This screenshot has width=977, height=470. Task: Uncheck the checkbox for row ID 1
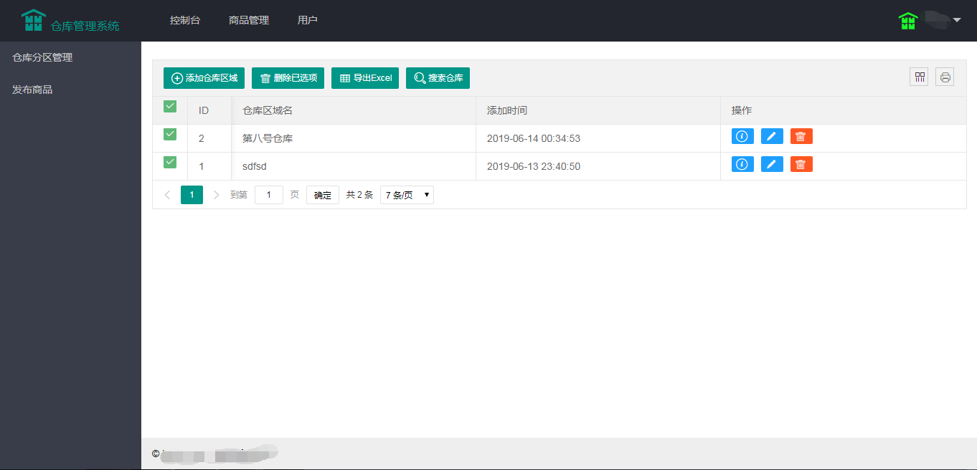(170, 162)
